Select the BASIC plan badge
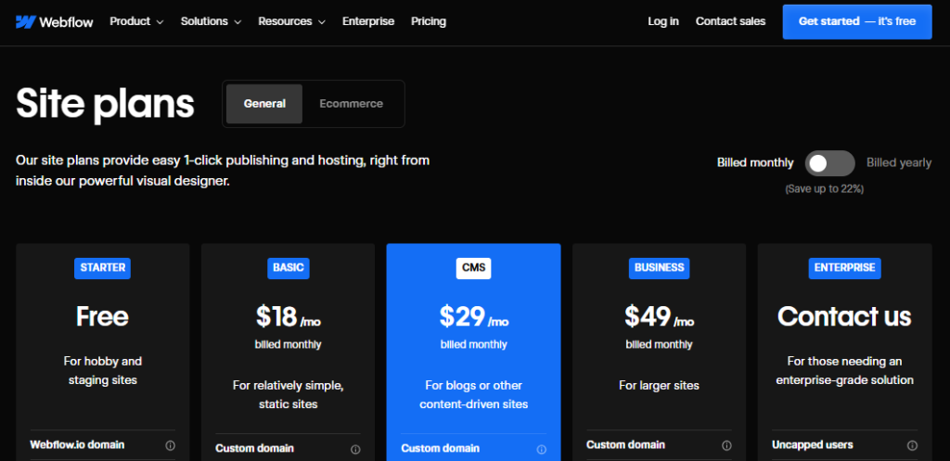The width and height of the screenshot is (950, 461). (289, 268)
